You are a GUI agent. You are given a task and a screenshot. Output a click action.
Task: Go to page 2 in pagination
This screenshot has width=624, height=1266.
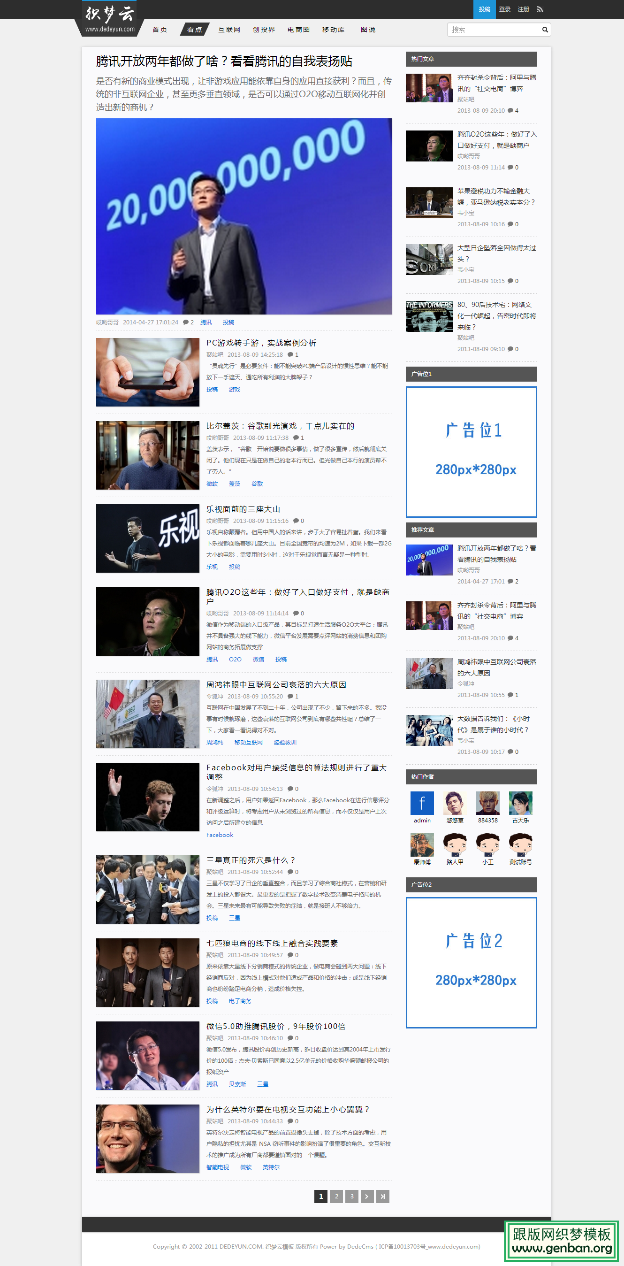(336, 1196)
